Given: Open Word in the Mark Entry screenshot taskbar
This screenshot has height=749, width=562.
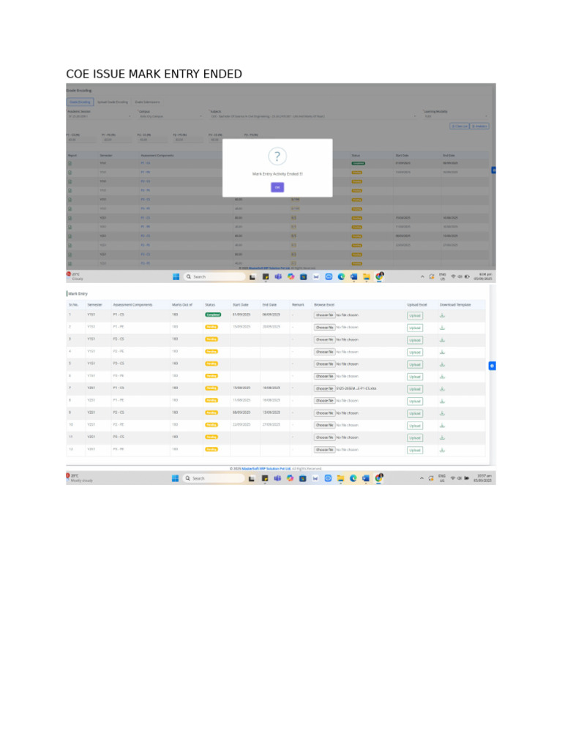Looking at the screenshot, I should click(366, 478).
